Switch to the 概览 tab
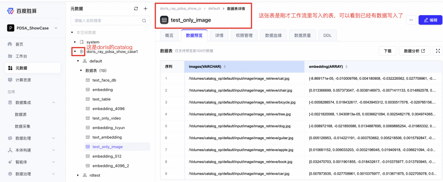The image size is (443, 182). pyautogui.click(x=169, y=35)
